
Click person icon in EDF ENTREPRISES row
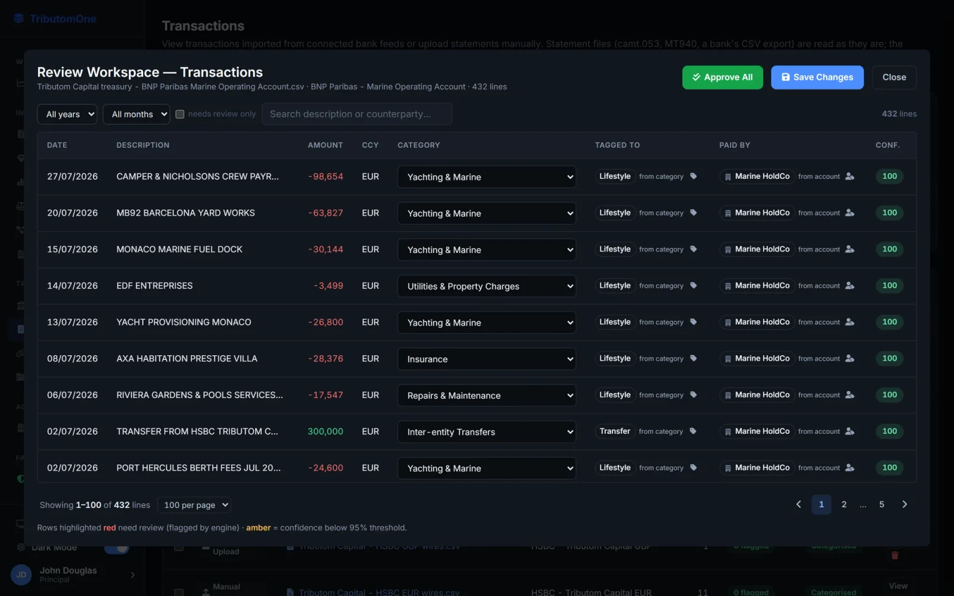point(850,285)
